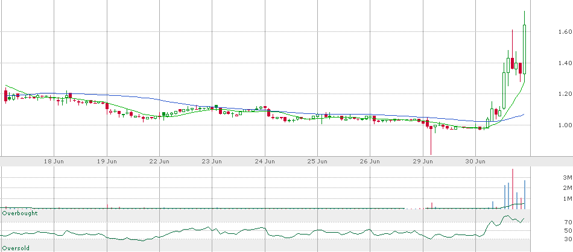The image size is (573, 252).
Task: Select the 2M volume axis label
Action: click(567, 188)
